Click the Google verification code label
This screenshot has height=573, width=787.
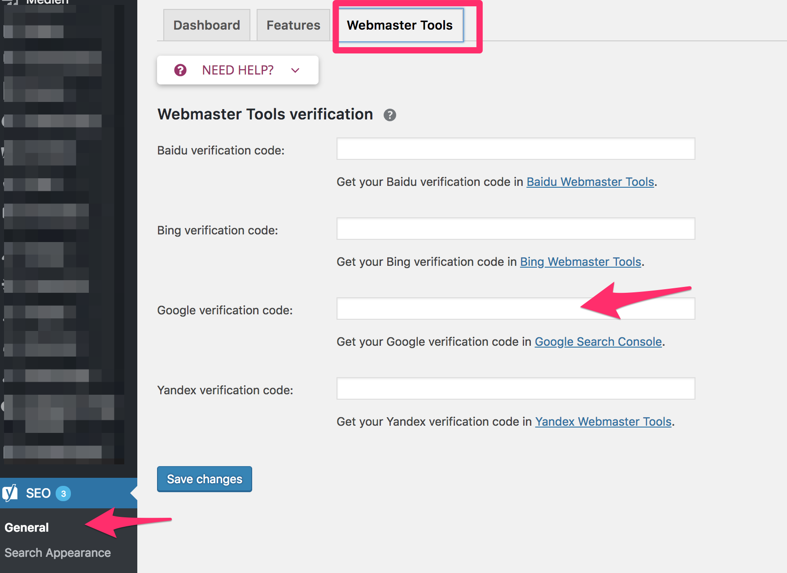[x=225, y=310]
